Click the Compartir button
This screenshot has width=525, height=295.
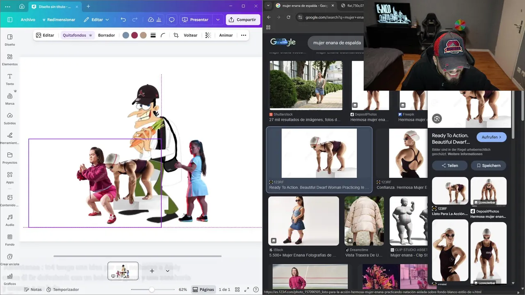point(243,20)
